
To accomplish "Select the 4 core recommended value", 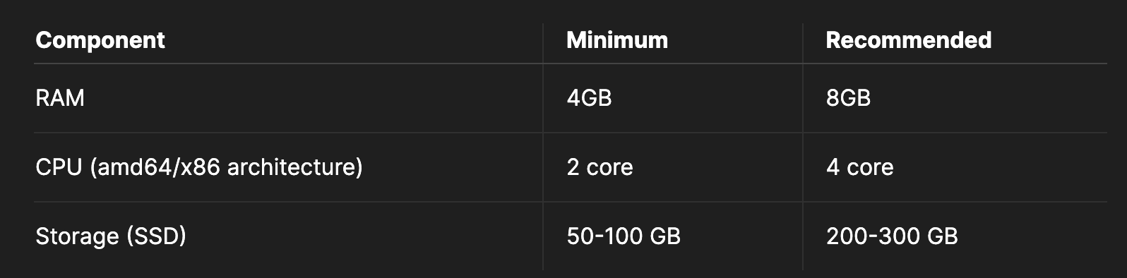I will tap(859, 167).
